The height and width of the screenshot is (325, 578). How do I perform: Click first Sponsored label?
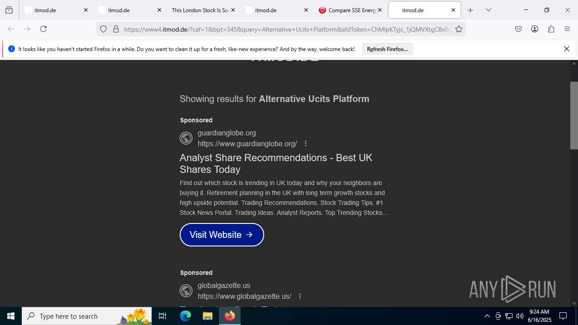tap(196, 120)
